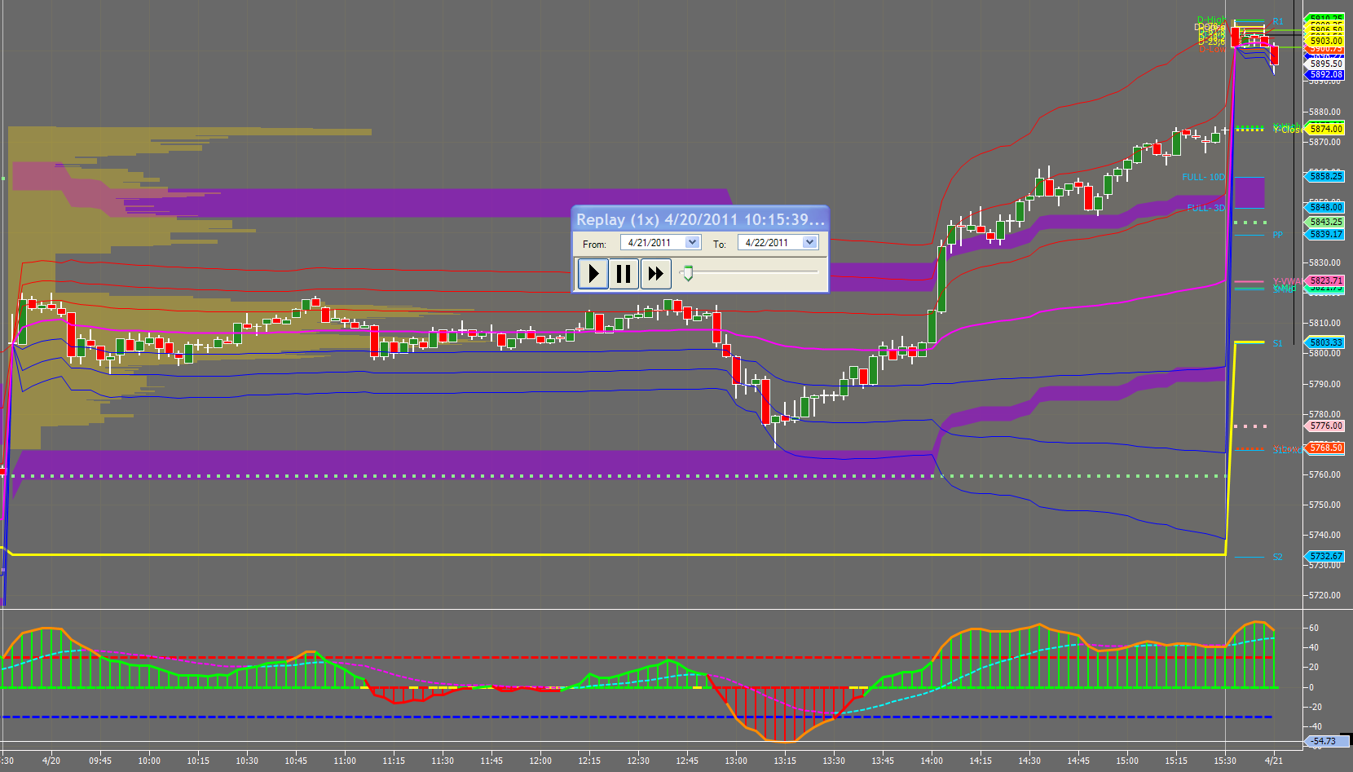Click the 4/21 date on time axis
1353x772 pixels.
[1274, 761]
